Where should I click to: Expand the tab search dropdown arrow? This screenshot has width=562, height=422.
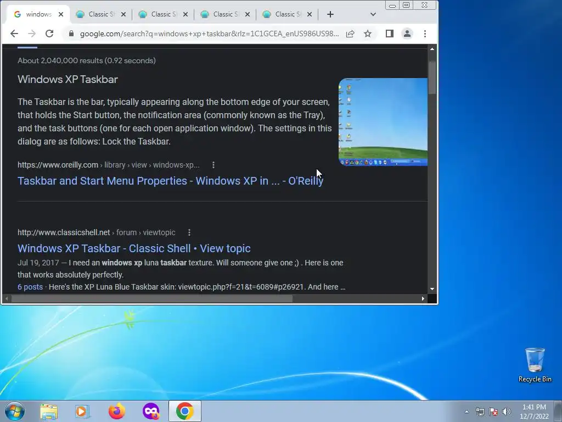tap(373, 14)
